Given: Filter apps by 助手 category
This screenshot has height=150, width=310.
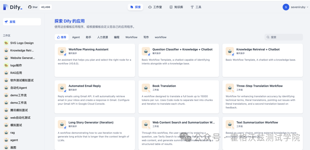Looking at the screenshot, I should tap(89, 37).
